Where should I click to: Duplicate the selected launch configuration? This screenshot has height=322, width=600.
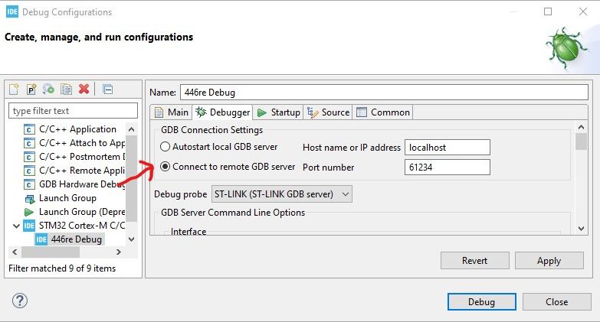(66, 89)
